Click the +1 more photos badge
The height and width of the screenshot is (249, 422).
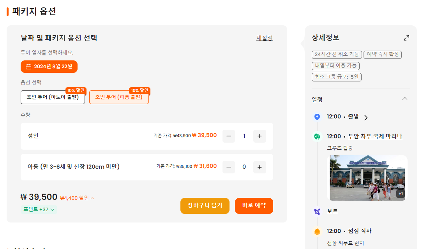coord(401,194)
